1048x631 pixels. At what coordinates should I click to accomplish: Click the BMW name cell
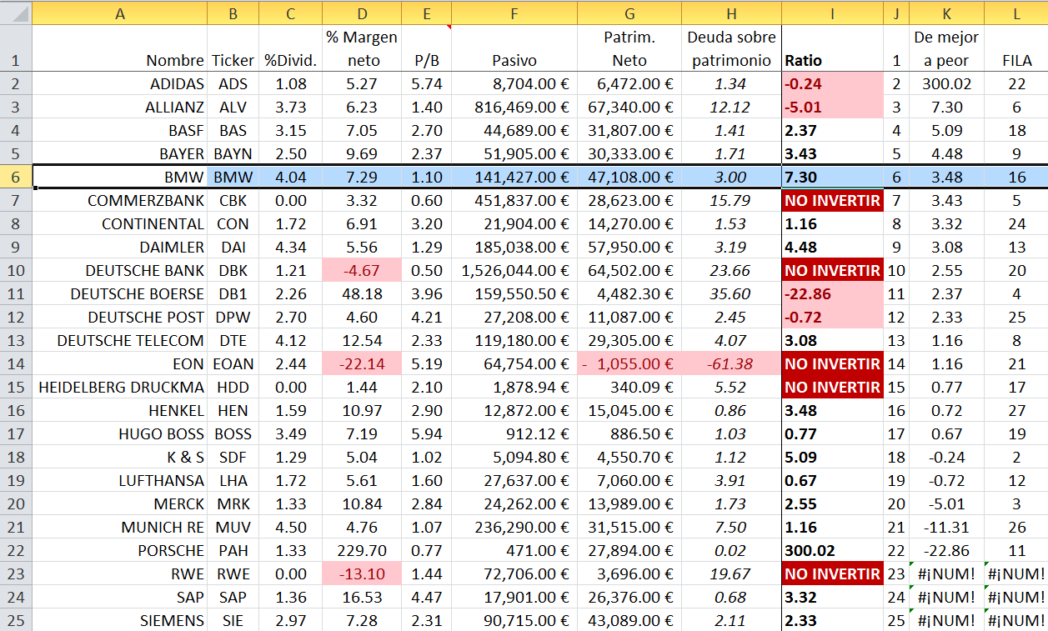(119, 177)
